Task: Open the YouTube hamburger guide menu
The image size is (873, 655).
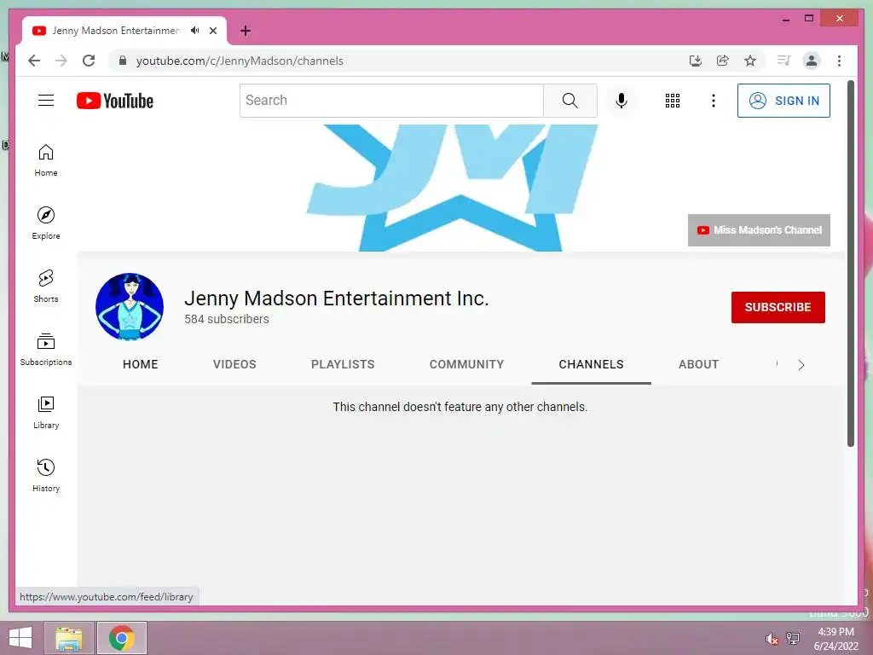Action: coord(46,101)
